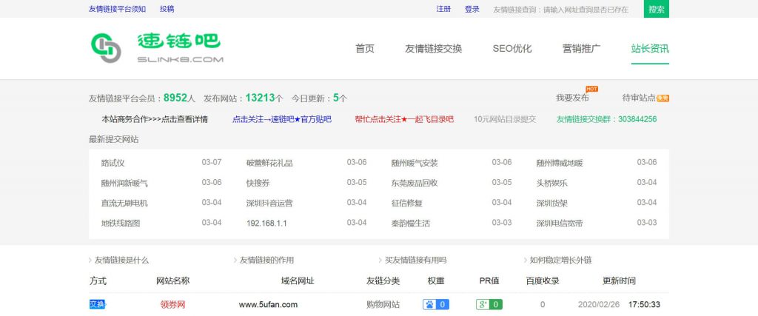Click the 速链吧 SLINK8 logo
The image size is (758, 316).
click(156, 48)
